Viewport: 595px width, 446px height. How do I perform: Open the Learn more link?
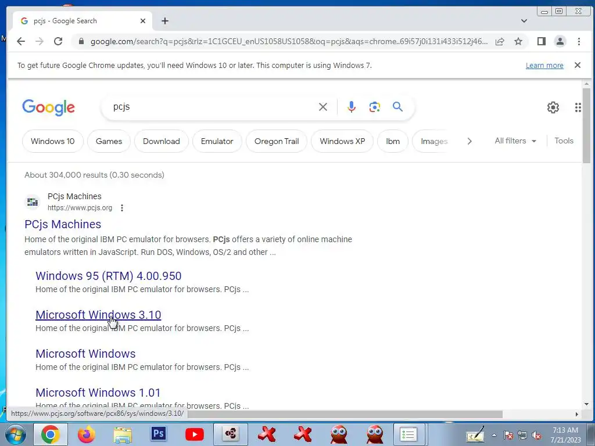tap(544, 66)
